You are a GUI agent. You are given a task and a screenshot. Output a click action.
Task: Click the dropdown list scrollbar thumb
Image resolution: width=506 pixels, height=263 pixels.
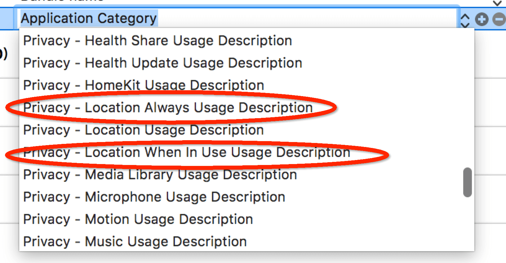467,182
